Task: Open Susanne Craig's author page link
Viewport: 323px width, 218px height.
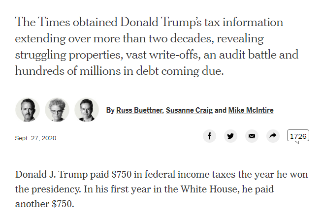Action: 189,110
